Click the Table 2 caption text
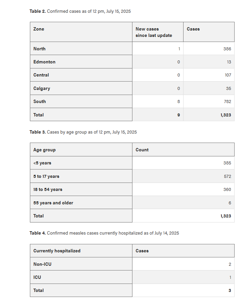Viewport: 243px width, 300px height. point(80,11)
